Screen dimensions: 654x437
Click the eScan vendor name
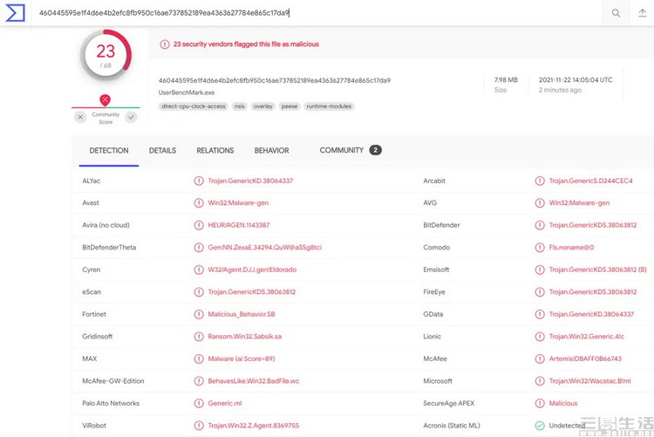click(92, 291)
